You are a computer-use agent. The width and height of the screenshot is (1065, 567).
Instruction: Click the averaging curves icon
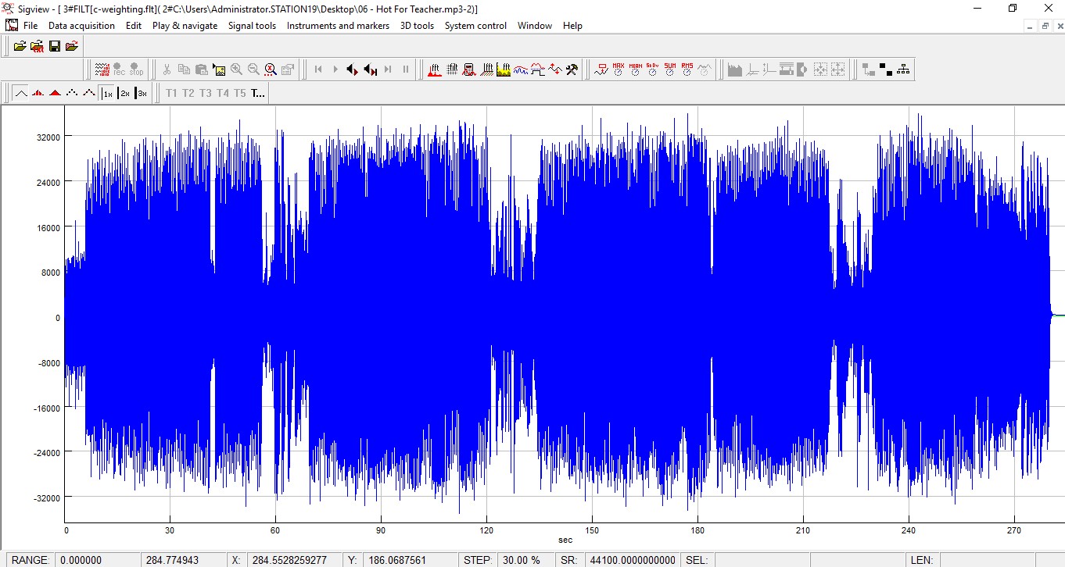521,70
